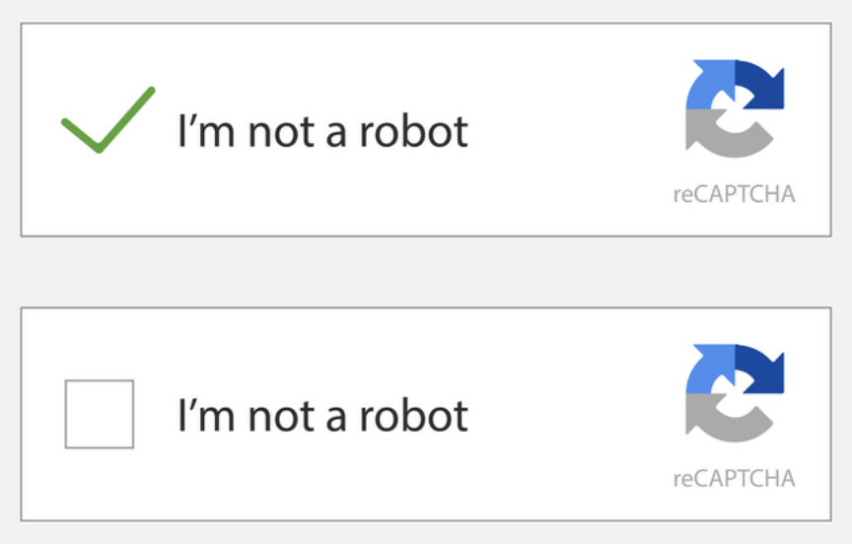
Task: Open the reCAPTCHA text link in the bottom widget
Action: coord(734,479)
